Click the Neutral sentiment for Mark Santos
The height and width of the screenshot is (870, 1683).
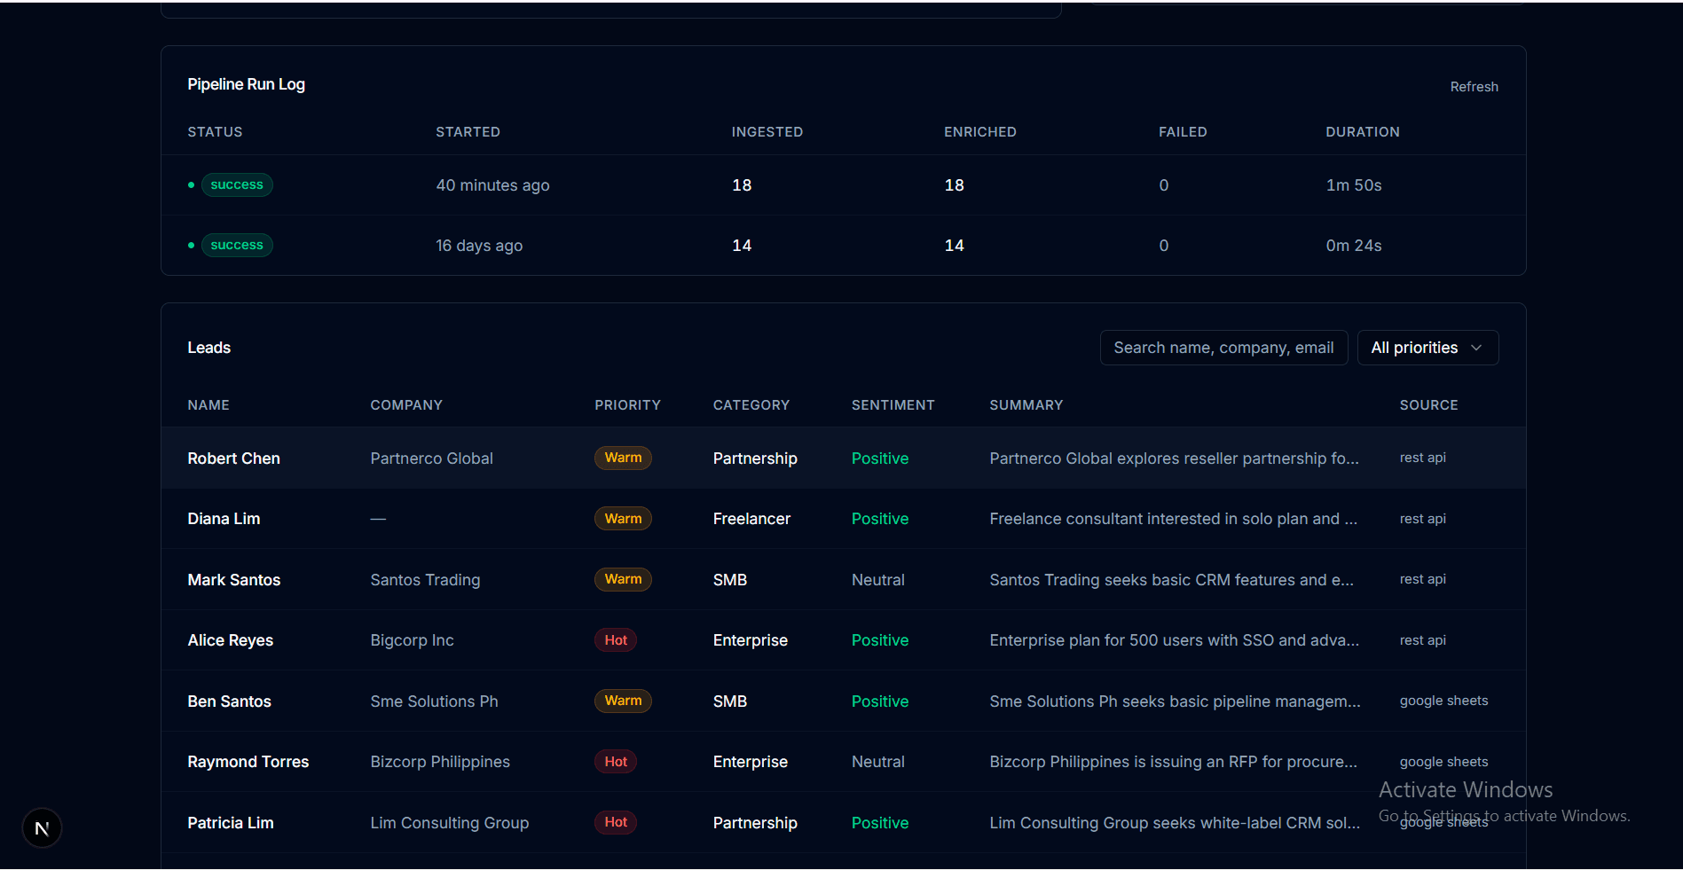tap(877, 580)
